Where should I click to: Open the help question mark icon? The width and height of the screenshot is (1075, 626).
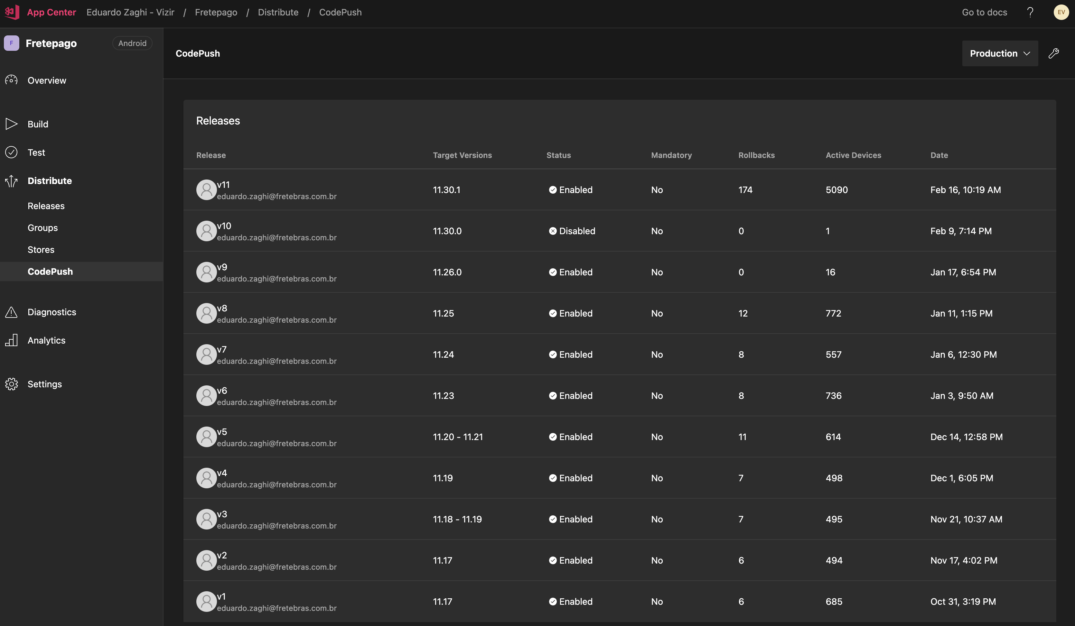point(1030,12)
